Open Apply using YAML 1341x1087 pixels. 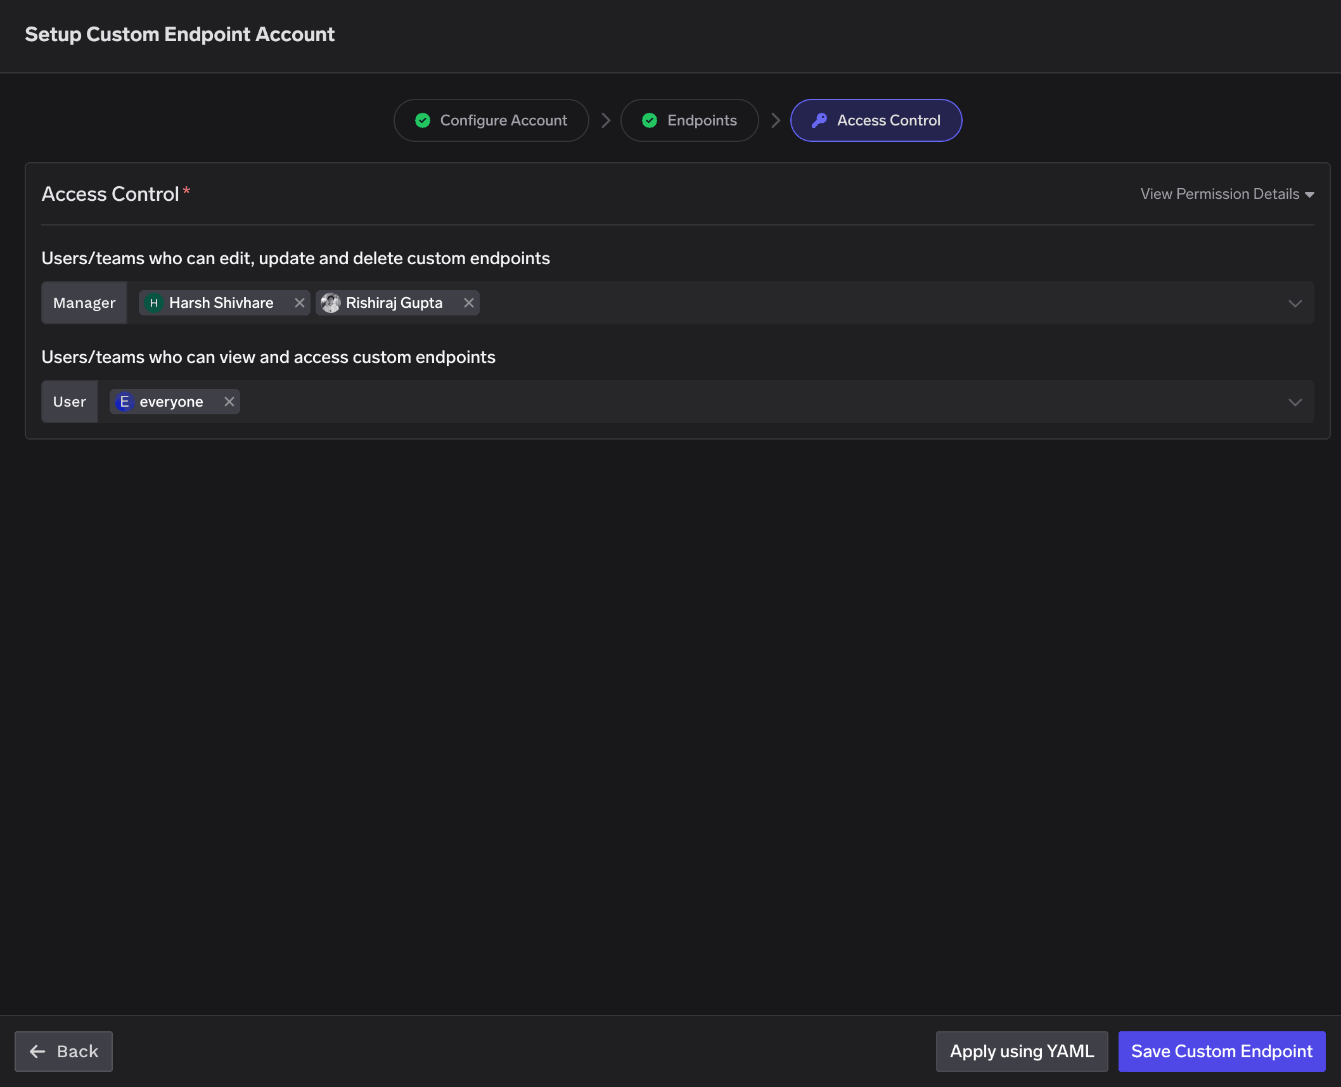(1022, 1052)
